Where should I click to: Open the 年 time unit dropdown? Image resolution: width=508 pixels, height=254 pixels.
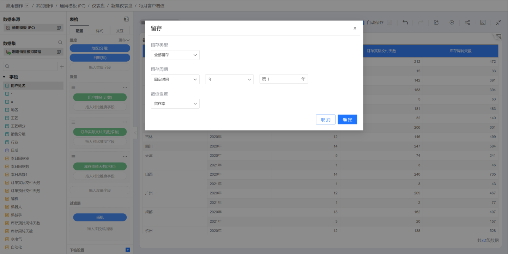pos(229,79)
